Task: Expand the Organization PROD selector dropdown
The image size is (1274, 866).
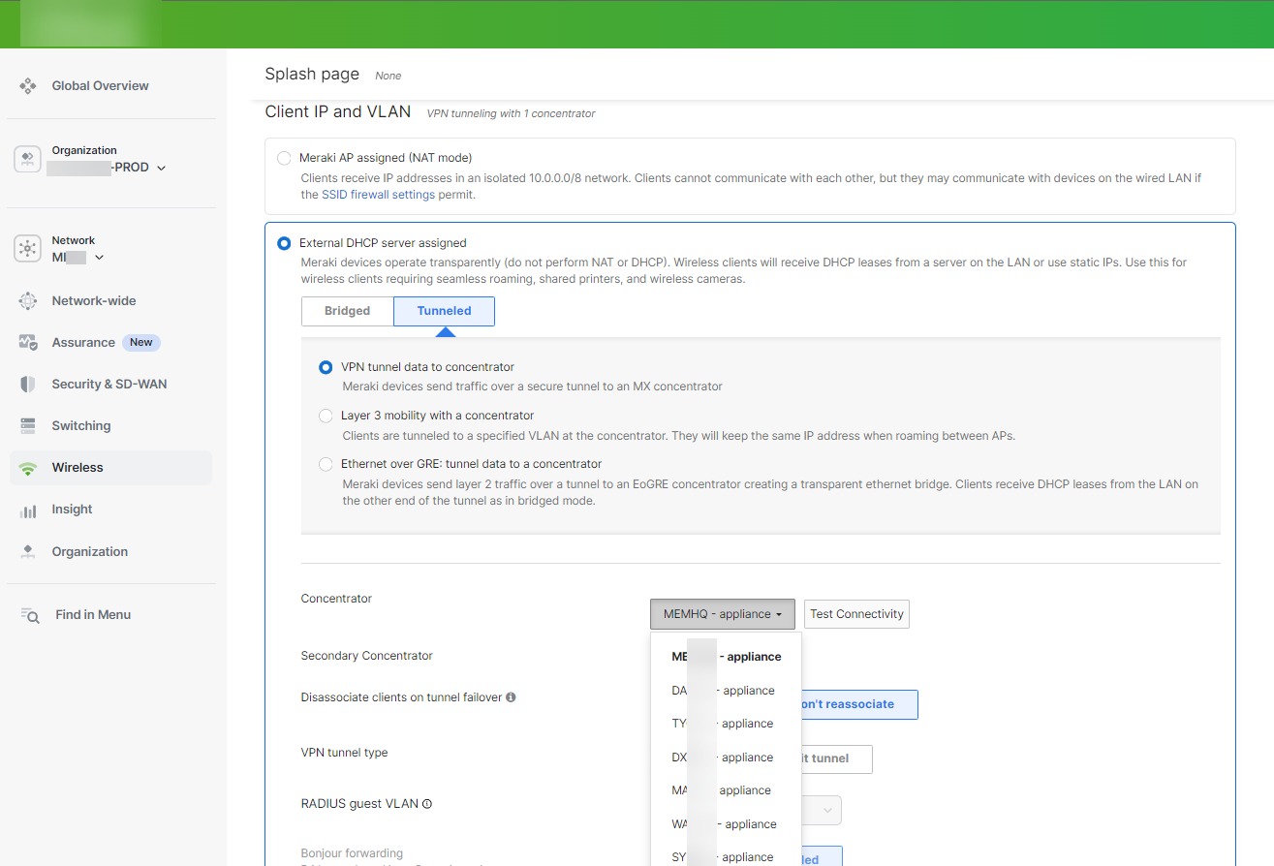Action: 161,168
